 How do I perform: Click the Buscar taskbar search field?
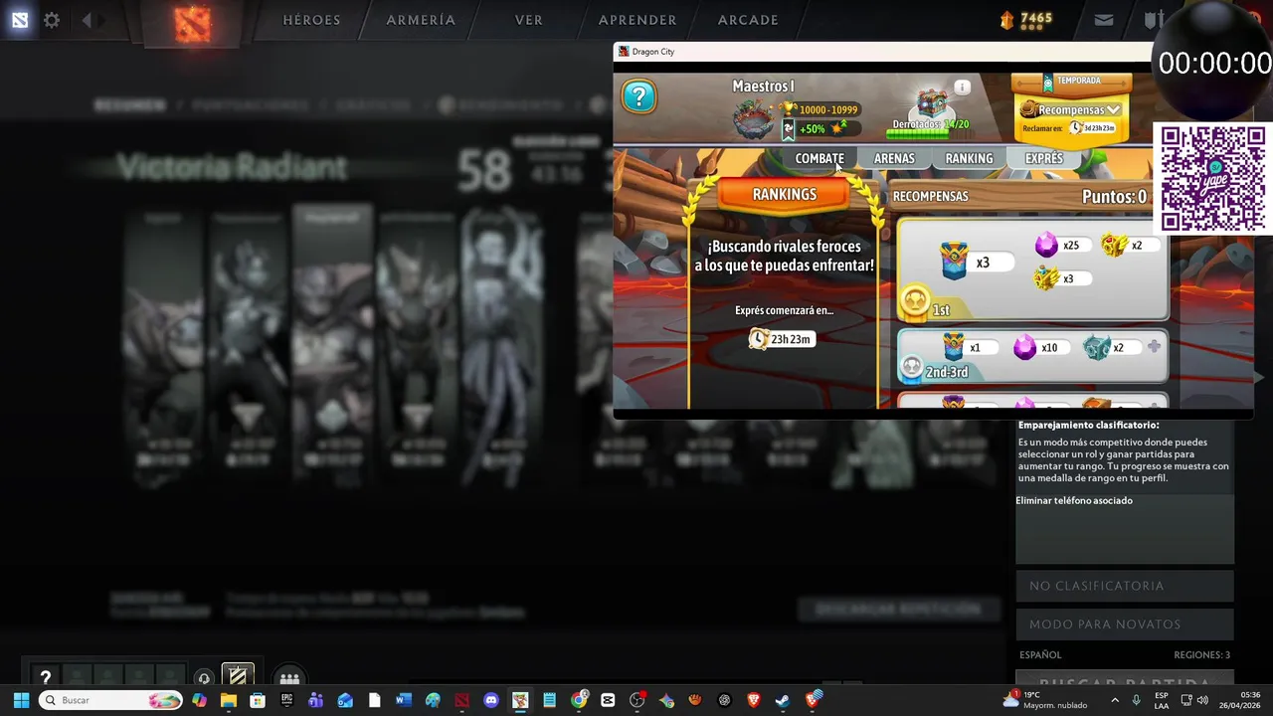(109, 700)
